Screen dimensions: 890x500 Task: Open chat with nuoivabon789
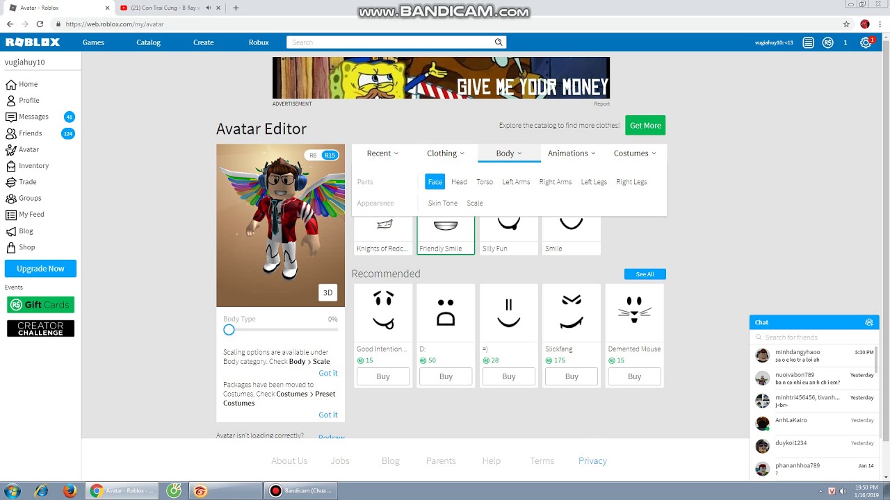[x=814, y=378]
